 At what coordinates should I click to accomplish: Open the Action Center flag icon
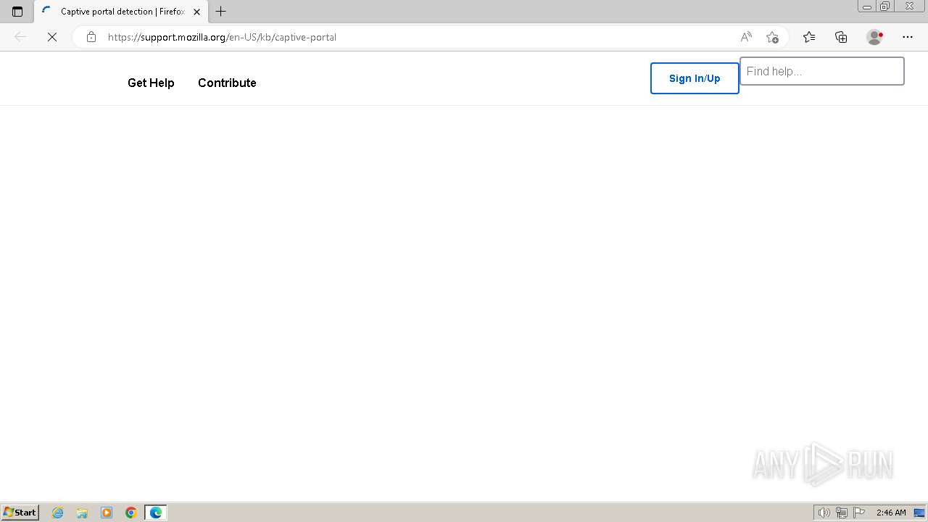pos(859,513)
